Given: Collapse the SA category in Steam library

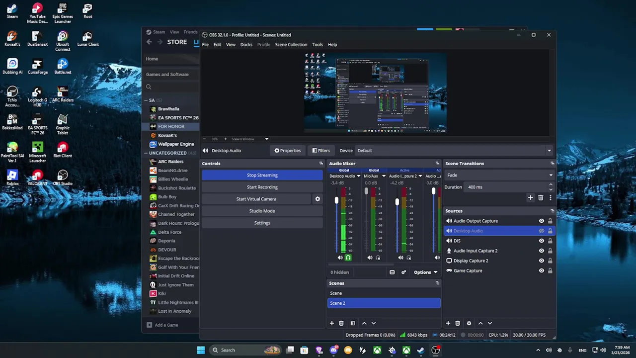Looking at the screenshot, I should pos(146,100).
